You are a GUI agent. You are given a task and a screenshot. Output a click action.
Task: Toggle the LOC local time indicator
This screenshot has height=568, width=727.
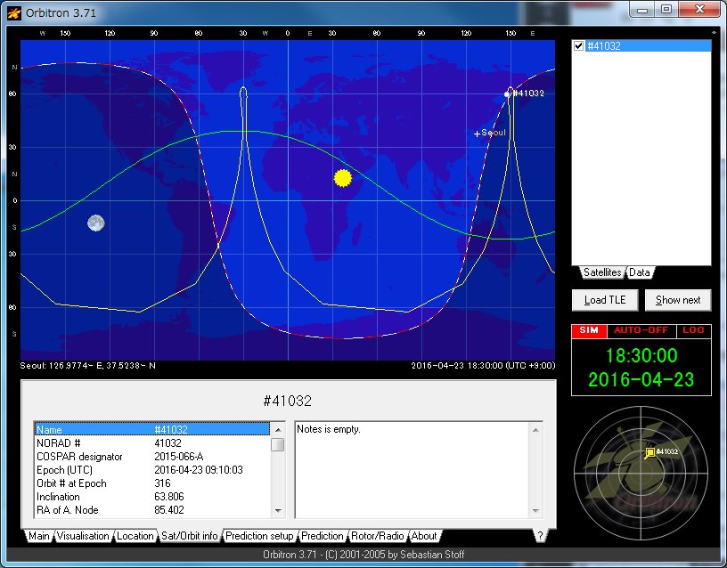click(694, 330)
